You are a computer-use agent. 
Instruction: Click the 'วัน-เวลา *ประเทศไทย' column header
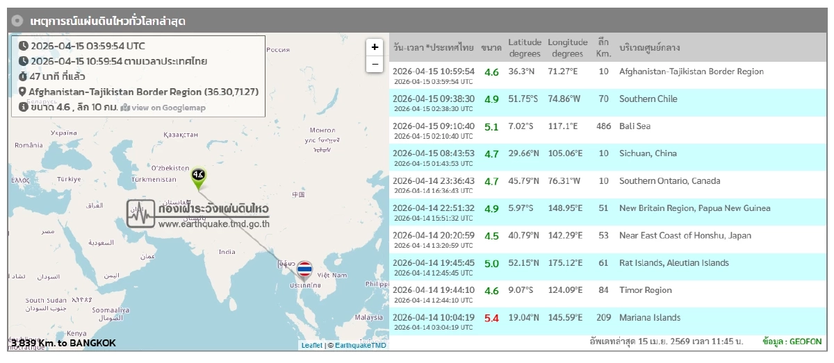[434, 48]
